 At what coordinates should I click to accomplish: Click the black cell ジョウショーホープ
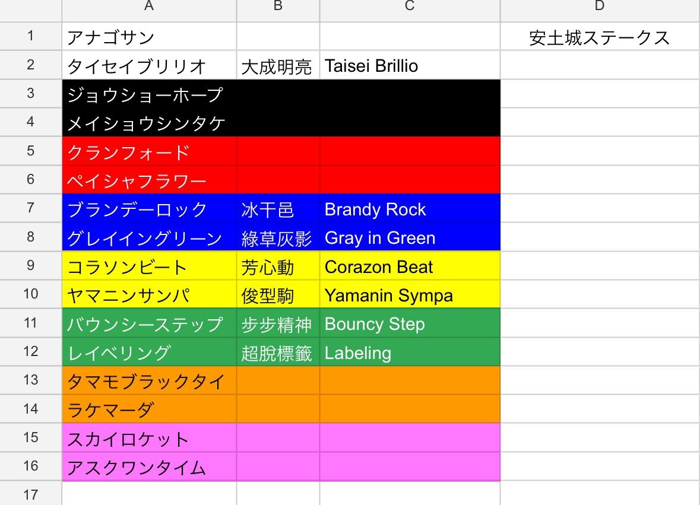click(149, 94)
